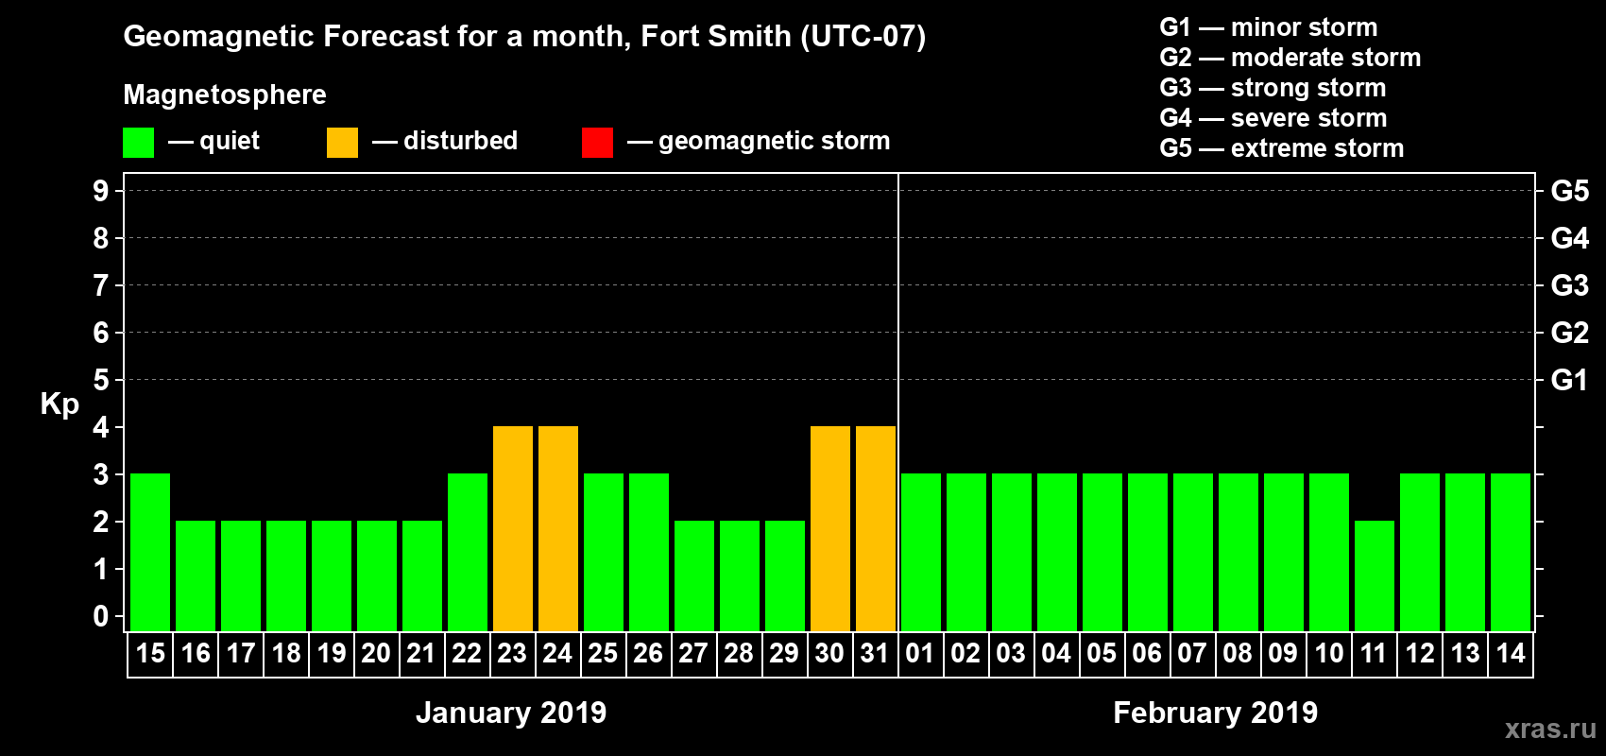Click the date label 20
Viewport: 1606px width, 756px height.
tap(376, 654)
